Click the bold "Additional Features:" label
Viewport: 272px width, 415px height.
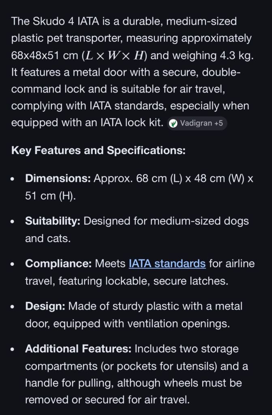(x=78, y=349)
